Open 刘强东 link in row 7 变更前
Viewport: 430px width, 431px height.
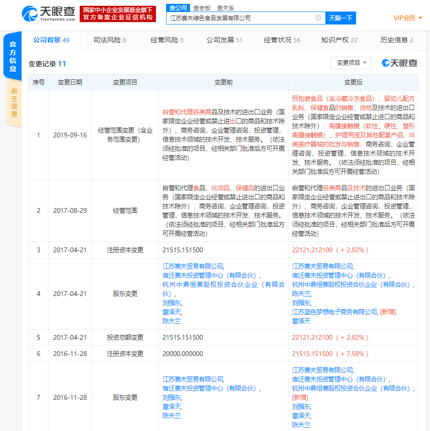tap(172, 397)
